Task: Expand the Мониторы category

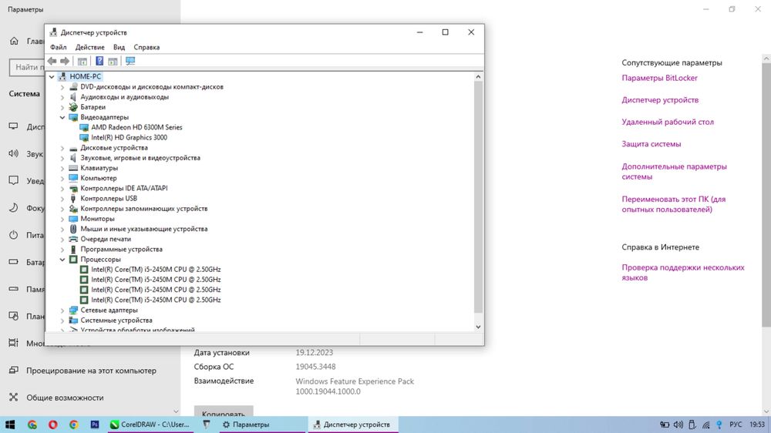Action: click(x=62, y=219)
